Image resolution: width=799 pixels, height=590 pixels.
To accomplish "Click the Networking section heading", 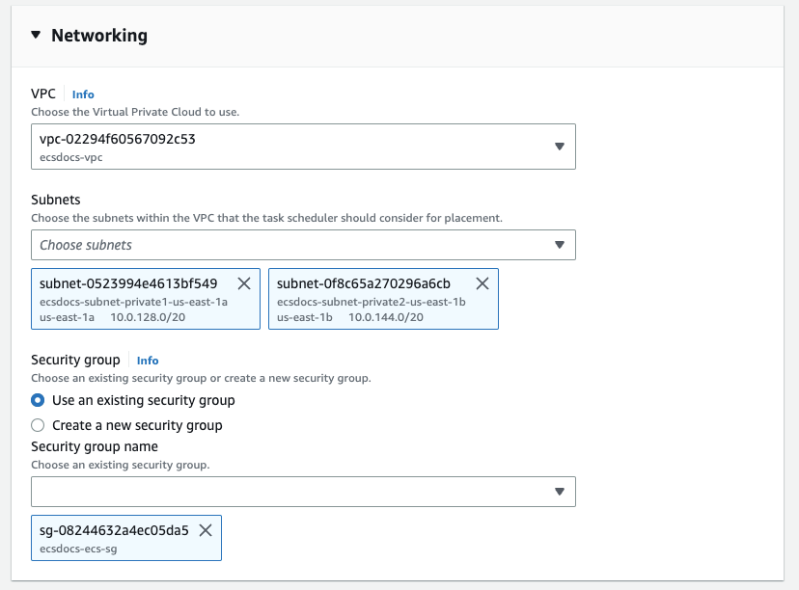I will (x=99, y=36).
